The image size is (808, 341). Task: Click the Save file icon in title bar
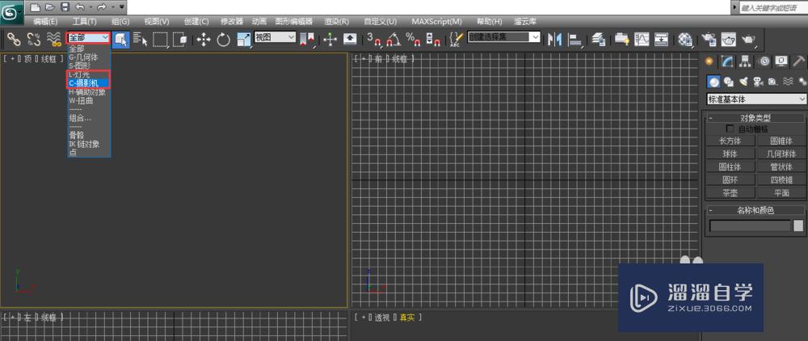point(65,6)
